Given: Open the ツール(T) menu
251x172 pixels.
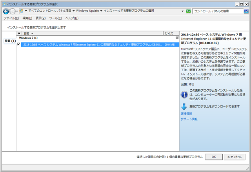Looking at the screenshot, I should pos(55,18).
